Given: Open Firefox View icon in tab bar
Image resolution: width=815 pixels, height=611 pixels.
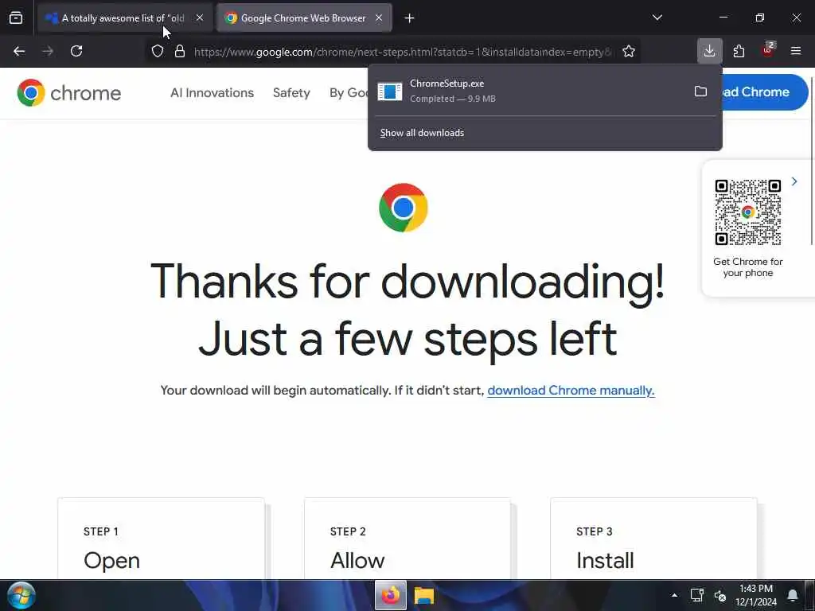Looking at the screenshot, I should [x=16, y=18].
